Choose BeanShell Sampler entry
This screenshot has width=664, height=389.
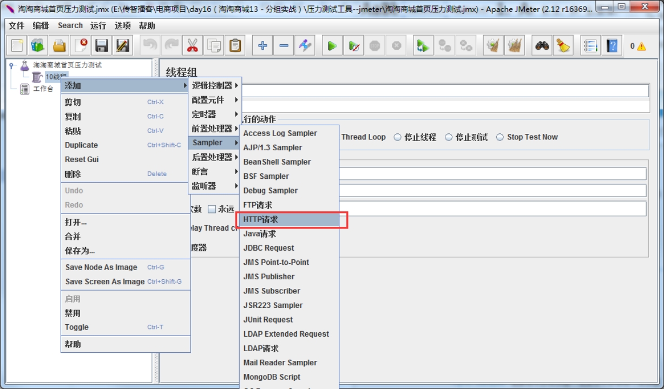click(289, 162)
